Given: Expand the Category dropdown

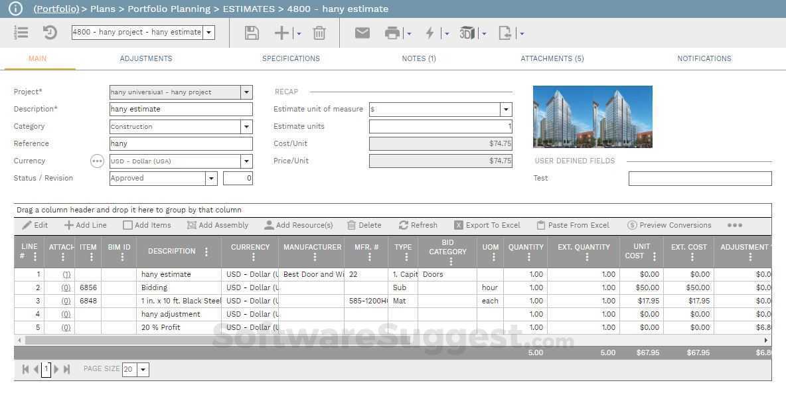Looking at the screenshot, I should (x=246, y=126).
